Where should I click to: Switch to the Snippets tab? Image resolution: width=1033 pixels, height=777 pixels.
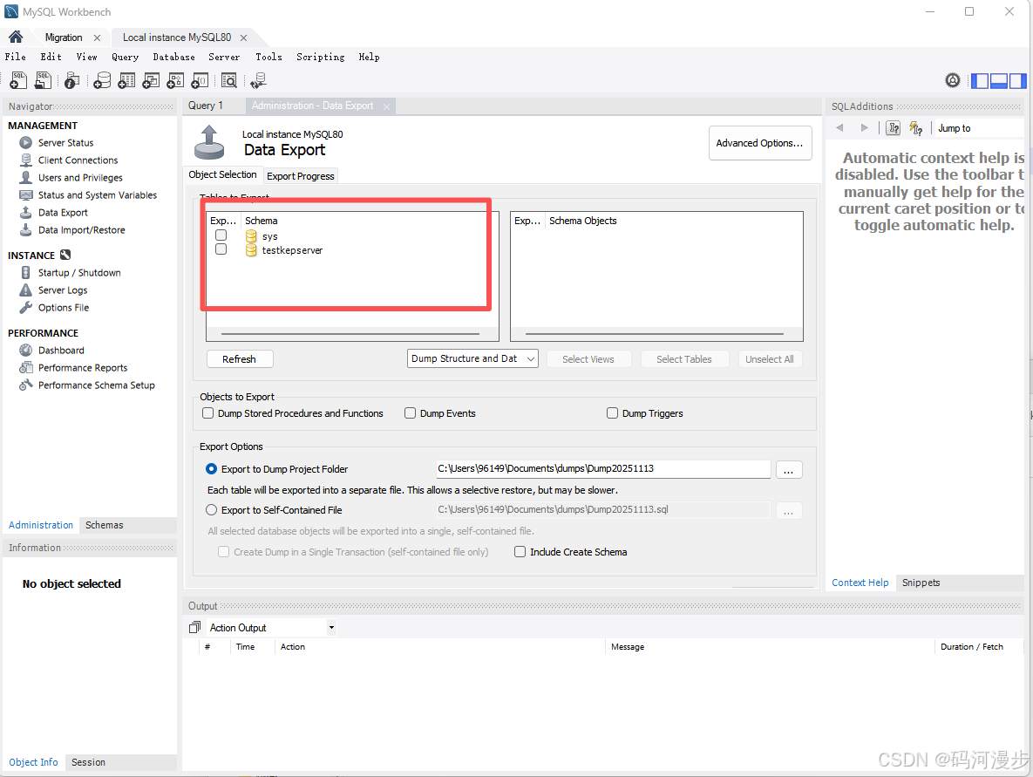[x=921, y=583]
